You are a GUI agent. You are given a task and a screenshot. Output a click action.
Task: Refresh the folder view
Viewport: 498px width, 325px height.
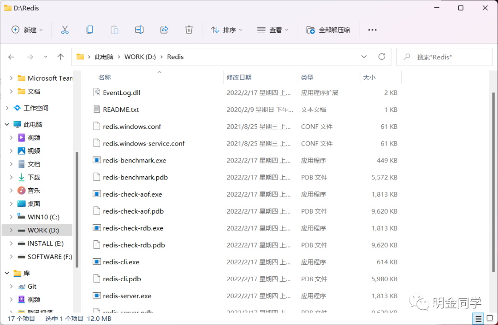click(382, 57)
